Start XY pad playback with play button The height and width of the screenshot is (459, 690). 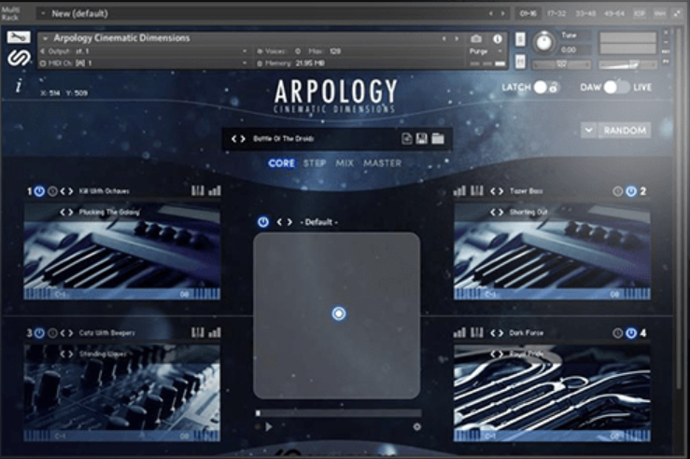(269, 426)
